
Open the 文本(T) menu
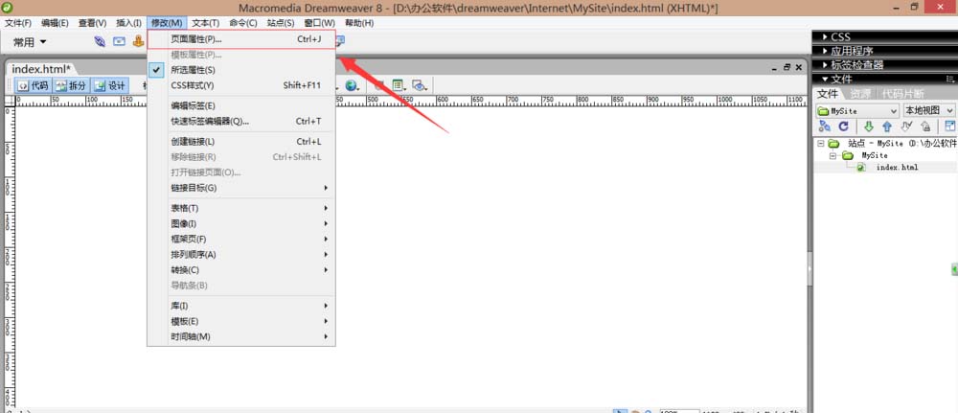point(205,23)
